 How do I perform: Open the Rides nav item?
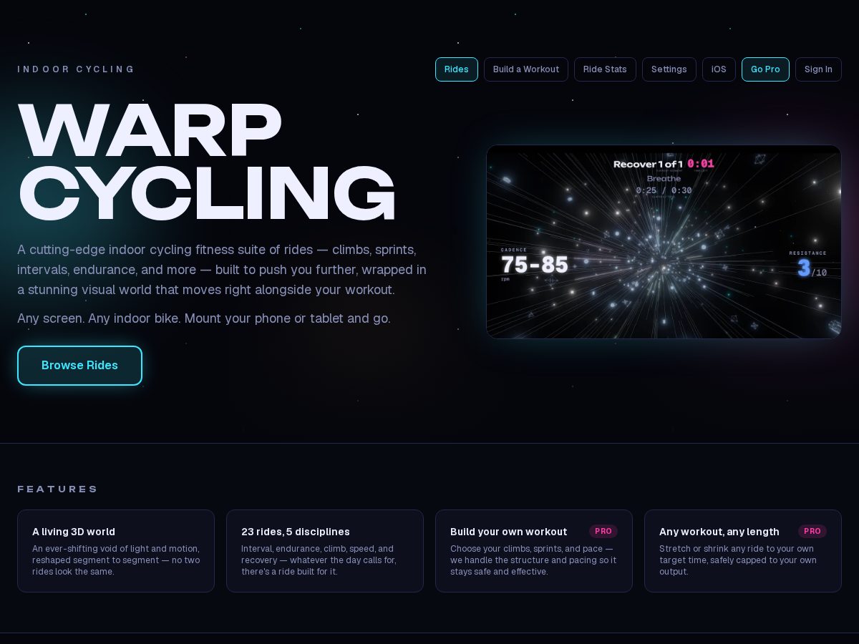[x=457, y=69]
